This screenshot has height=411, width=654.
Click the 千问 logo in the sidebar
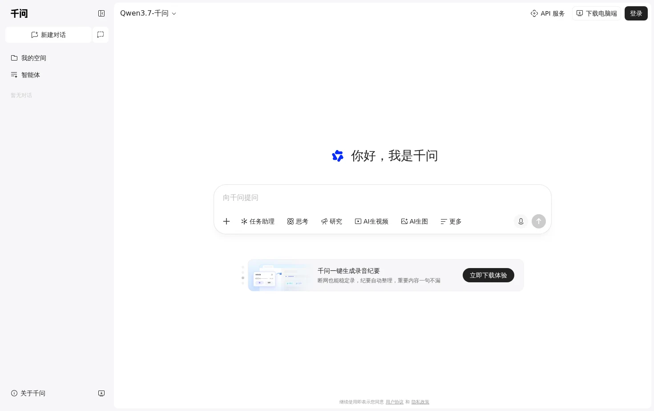click(19, 13)
